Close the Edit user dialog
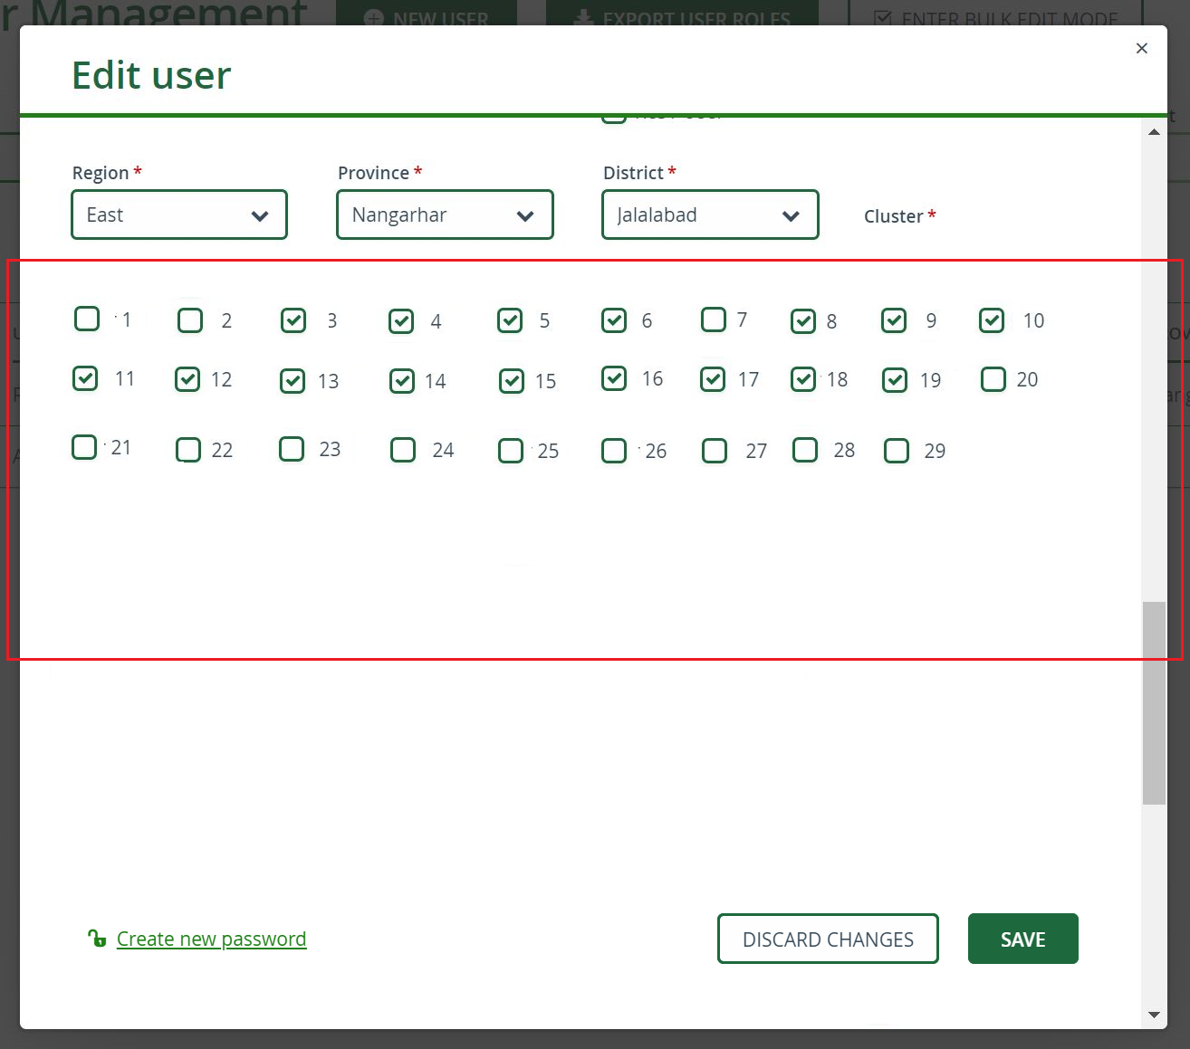The image size is (1190, 1049). [1141, 48]
